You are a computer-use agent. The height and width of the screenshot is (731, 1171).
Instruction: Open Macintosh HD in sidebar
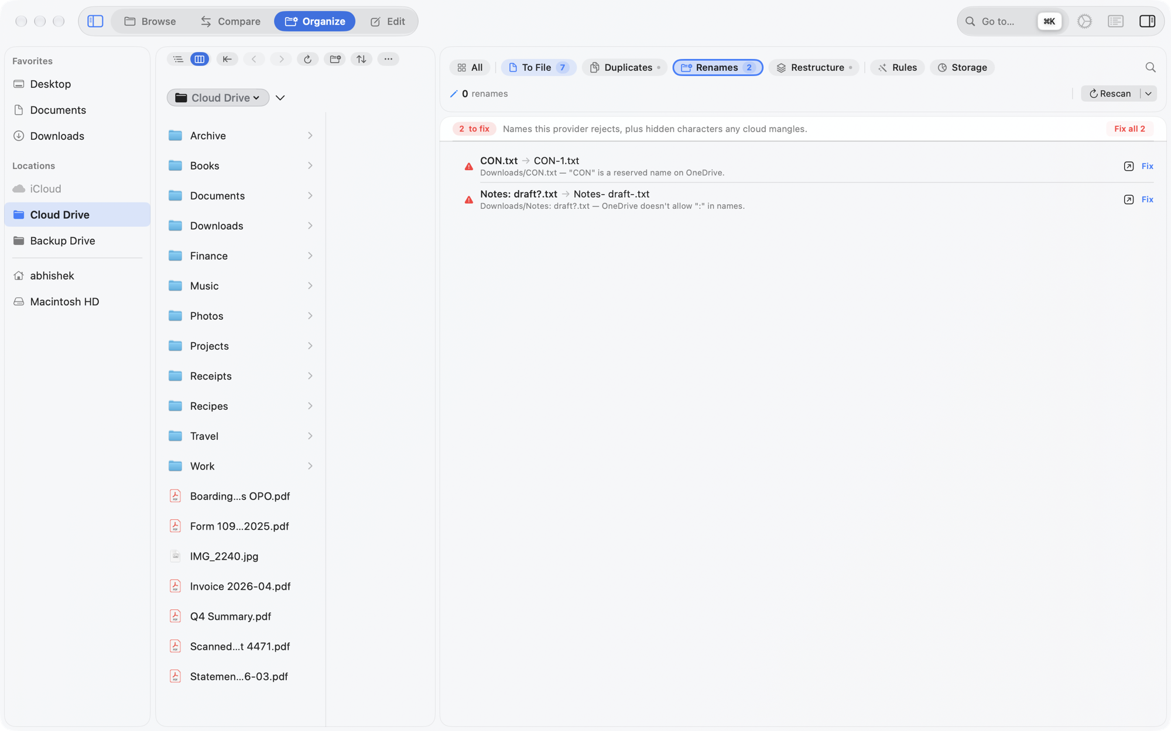(x=77, y=302)
